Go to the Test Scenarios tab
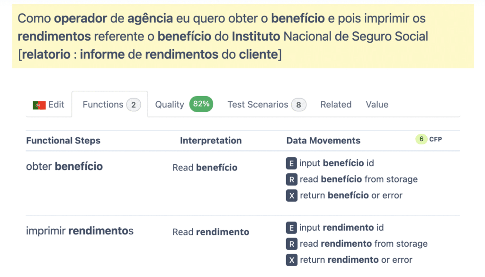485x277 pixels. click(x=258, y=105)
